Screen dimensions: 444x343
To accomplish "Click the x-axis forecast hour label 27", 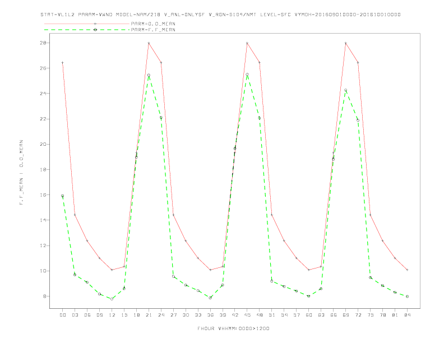I will [x=173, y=315].
